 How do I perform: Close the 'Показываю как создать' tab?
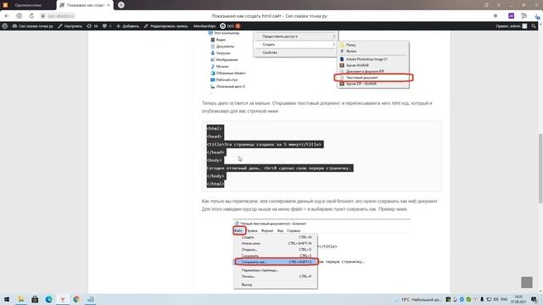(109, 5)
